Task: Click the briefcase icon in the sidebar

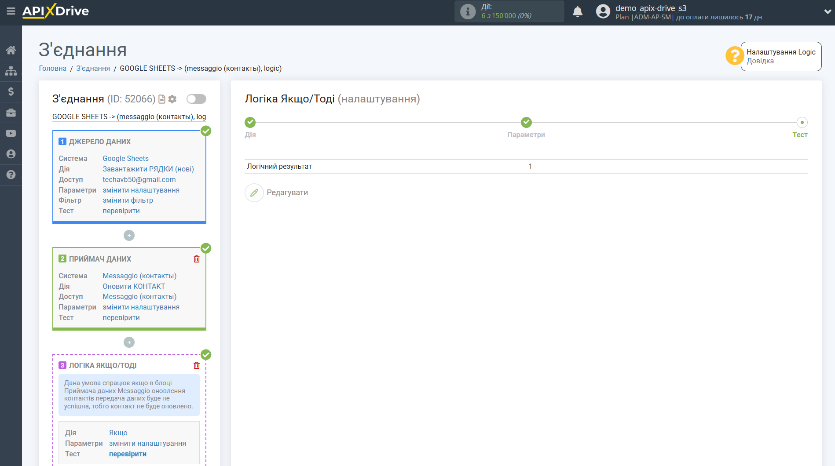Action: pyautogui.click(x=11, y=113)
